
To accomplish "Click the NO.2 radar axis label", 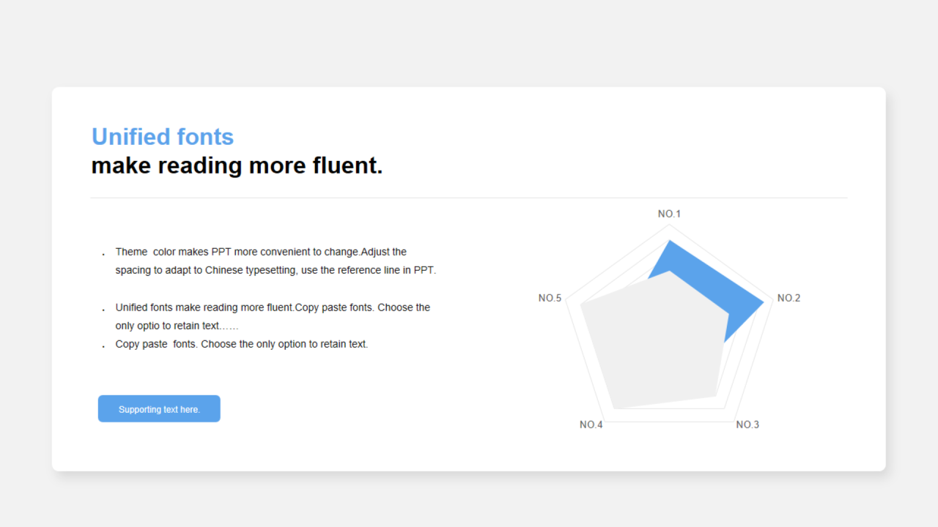I will (789, 298).
